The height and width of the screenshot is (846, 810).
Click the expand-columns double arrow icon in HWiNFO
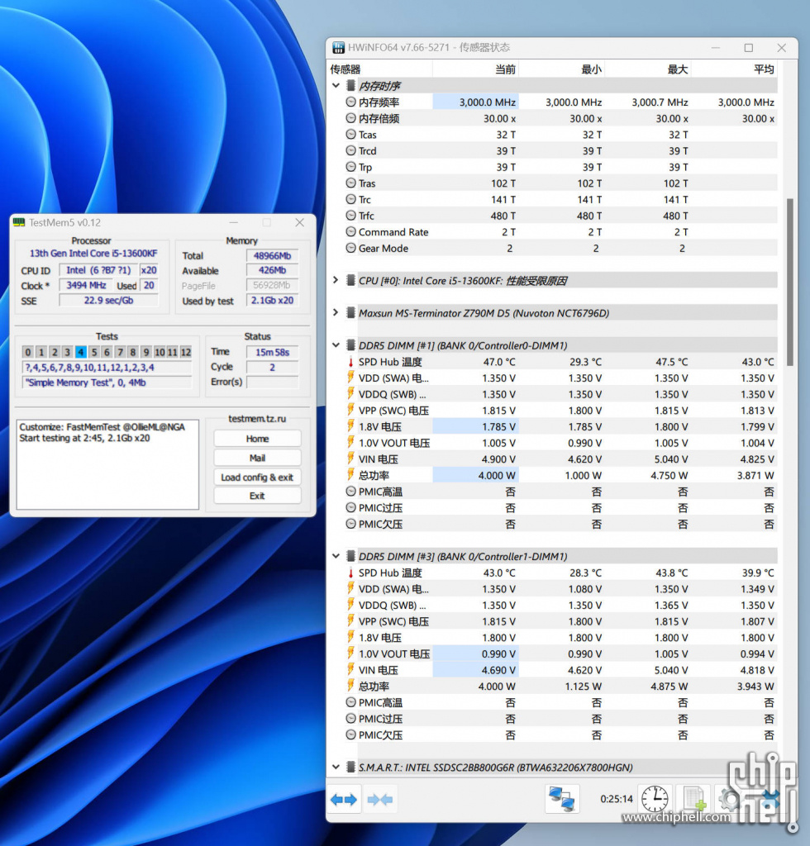(344, 799)
